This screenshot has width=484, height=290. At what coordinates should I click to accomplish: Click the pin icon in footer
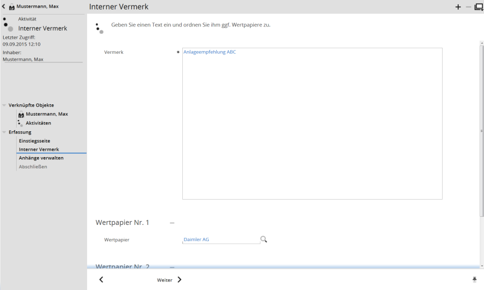click(x=474, y=280)
